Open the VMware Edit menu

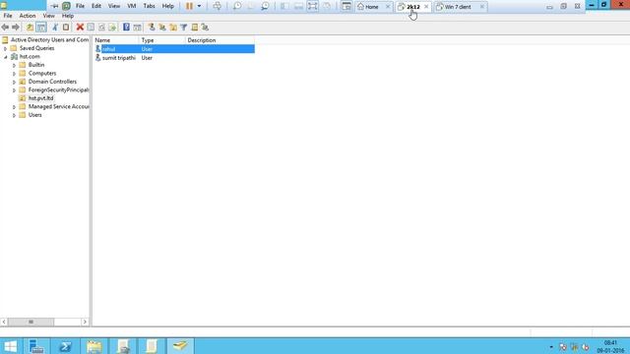click(96, 6)
